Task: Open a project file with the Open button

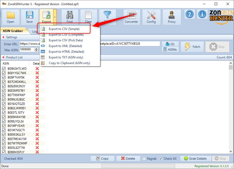Action: click(10, 17)
